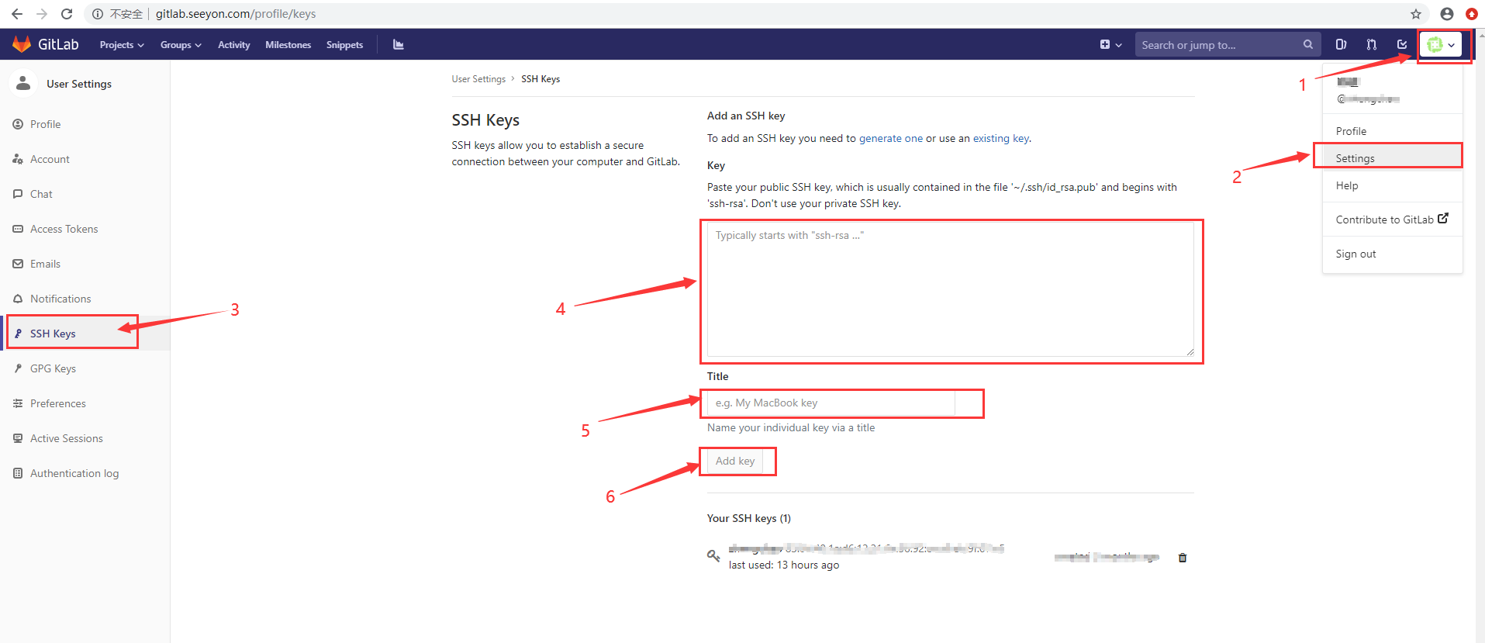Screen dimensions: 1485x643
Task: Click the GitLab fox logo
Action: coord(22,44)
